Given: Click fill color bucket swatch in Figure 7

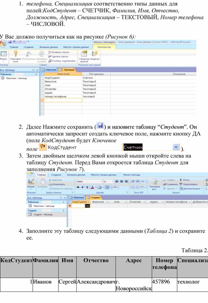Looking at the screenshot, I should [x=100, y=187].
